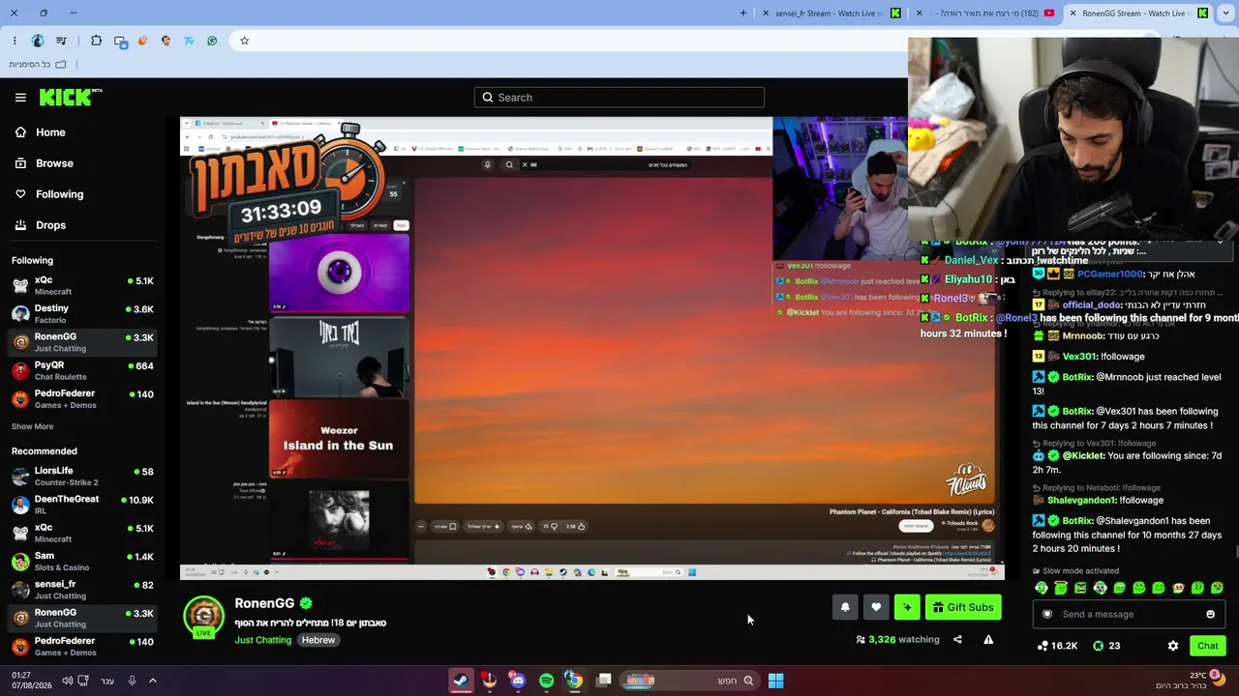Click the taskbar volume icon
Image resolution: width=1239 pixels, height=696 pixels.
tap(67, 681)
